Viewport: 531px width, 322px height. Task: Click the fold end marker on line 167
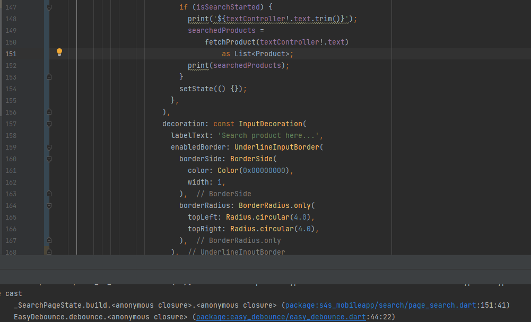49,240
